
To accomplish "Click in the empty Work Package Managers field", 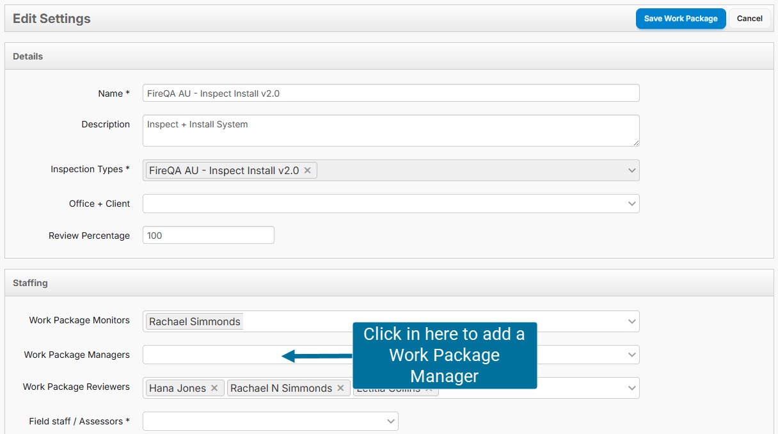I will click(x=211, y=355).
